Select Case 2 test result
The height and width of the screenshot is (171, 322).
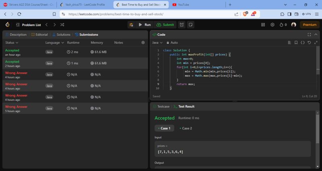[185, 128]
